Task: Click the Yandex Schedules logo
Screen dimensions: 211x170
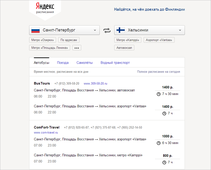Action: click(45, 8)
